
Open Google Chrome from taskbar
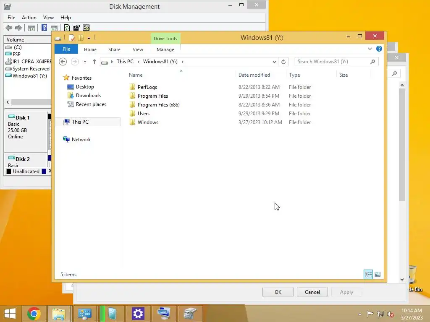34,314
